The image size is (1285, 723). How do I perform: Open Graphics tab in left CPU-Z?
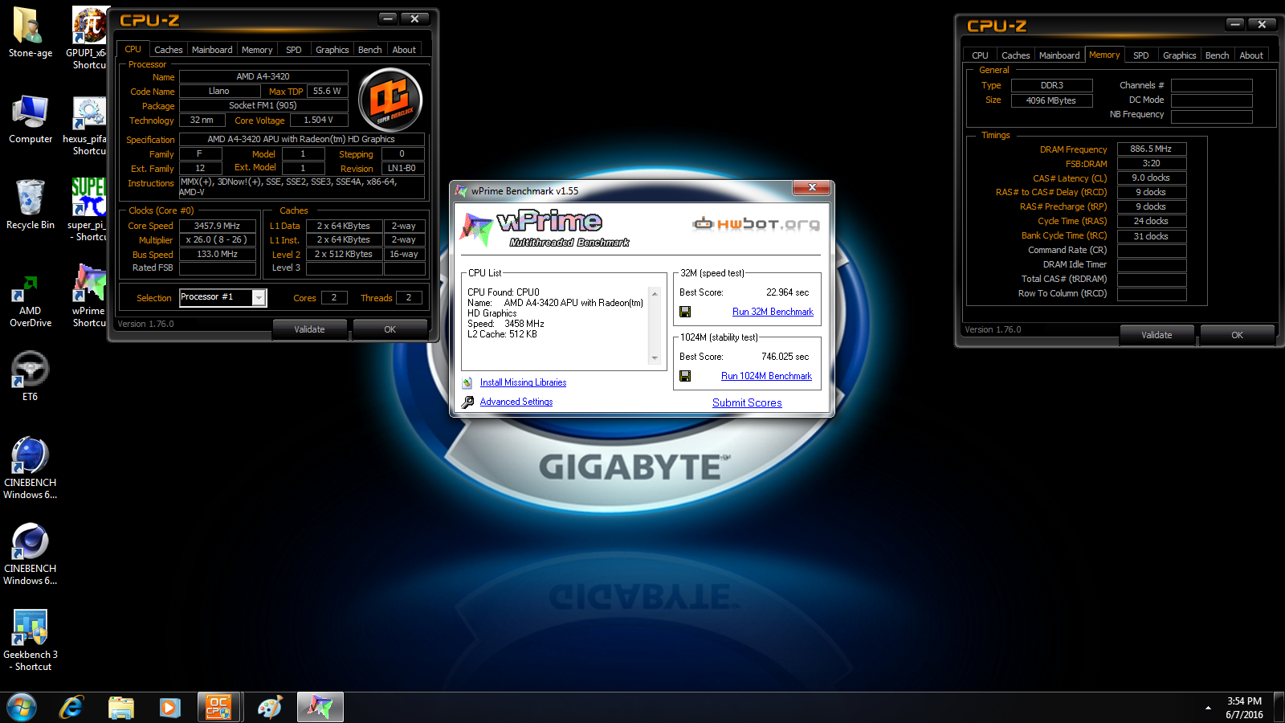(332, 50)
